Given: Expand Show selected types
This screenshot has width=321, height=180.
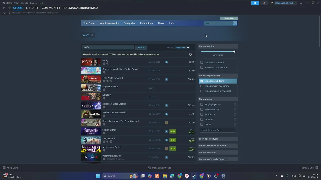Looking at the screenshot, I should click(218, 139).
